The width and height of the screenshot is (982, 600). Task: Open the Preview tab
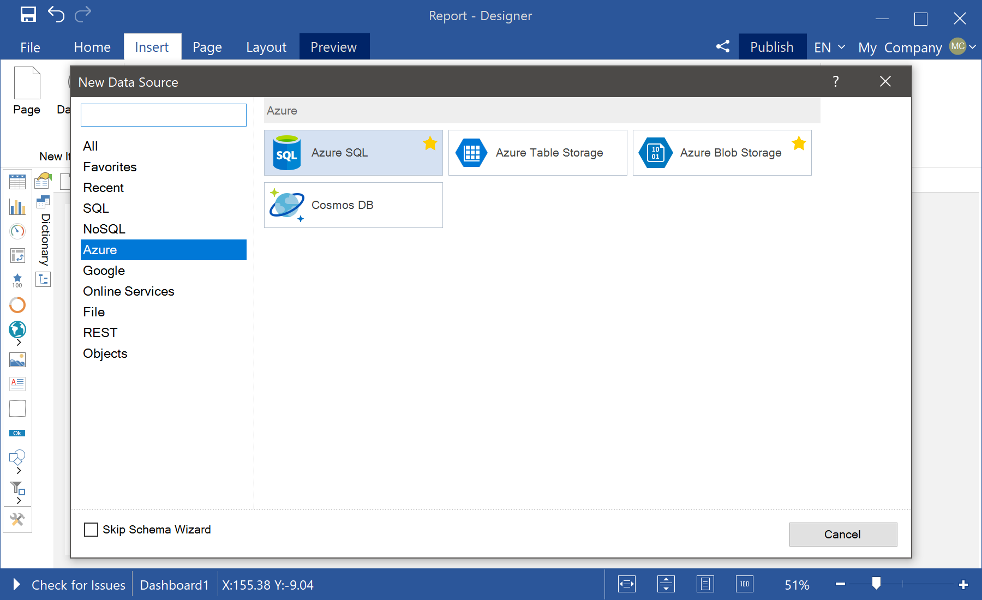[x=334, y=47]
